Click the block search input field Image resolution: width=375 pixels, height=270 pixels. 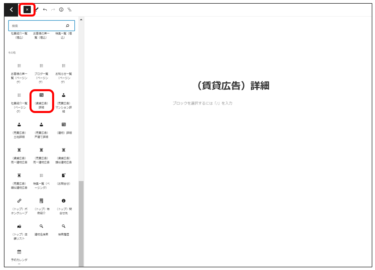point(38,26)
